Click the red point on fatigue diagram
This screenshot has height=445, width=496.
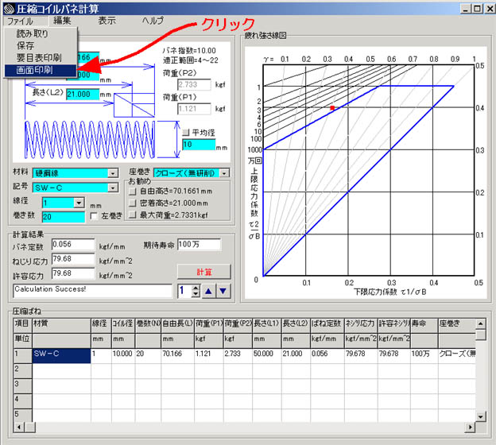tap(332, 107)
